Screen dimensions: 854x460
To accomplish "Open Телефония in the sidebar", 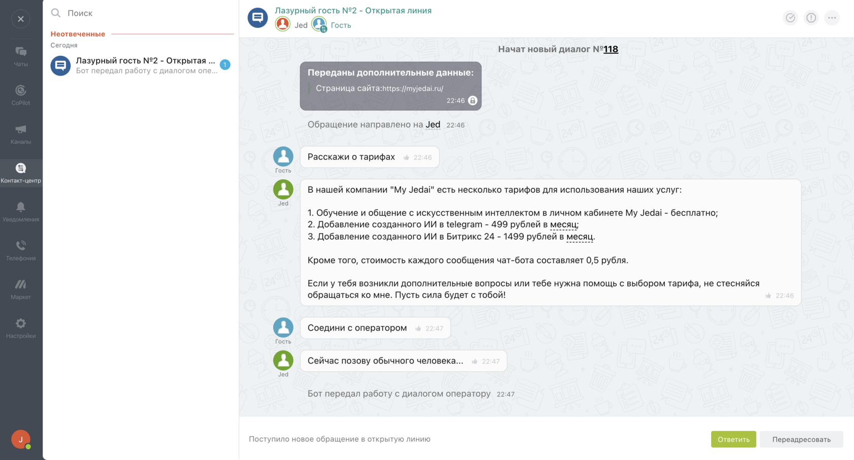I will [x=21, y=250].
